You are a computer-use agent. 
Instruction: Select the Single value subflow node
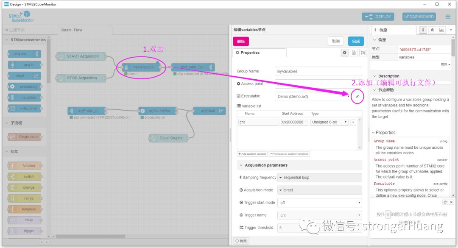click(24, 137)
